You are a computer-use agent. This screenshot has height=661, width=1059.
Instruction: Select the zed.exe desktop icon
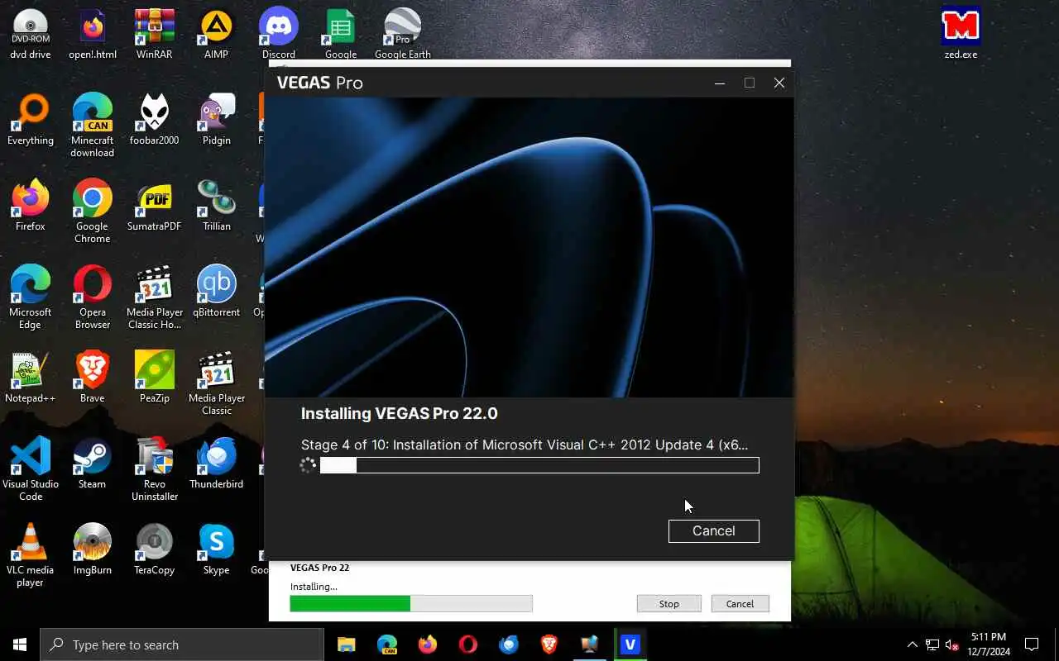point(961,34)
